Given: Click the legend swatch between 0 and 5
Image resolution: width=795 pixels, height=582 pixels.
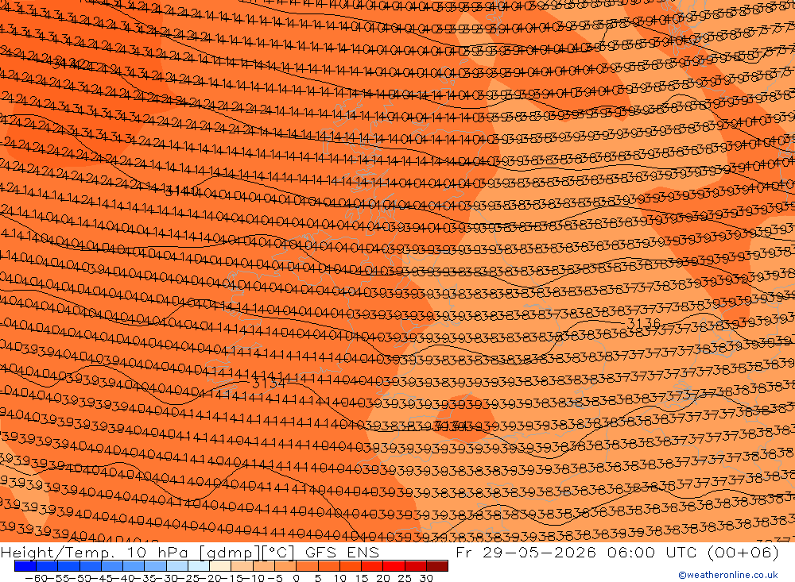Looking at the screenshot, I should tap(307, 566).
